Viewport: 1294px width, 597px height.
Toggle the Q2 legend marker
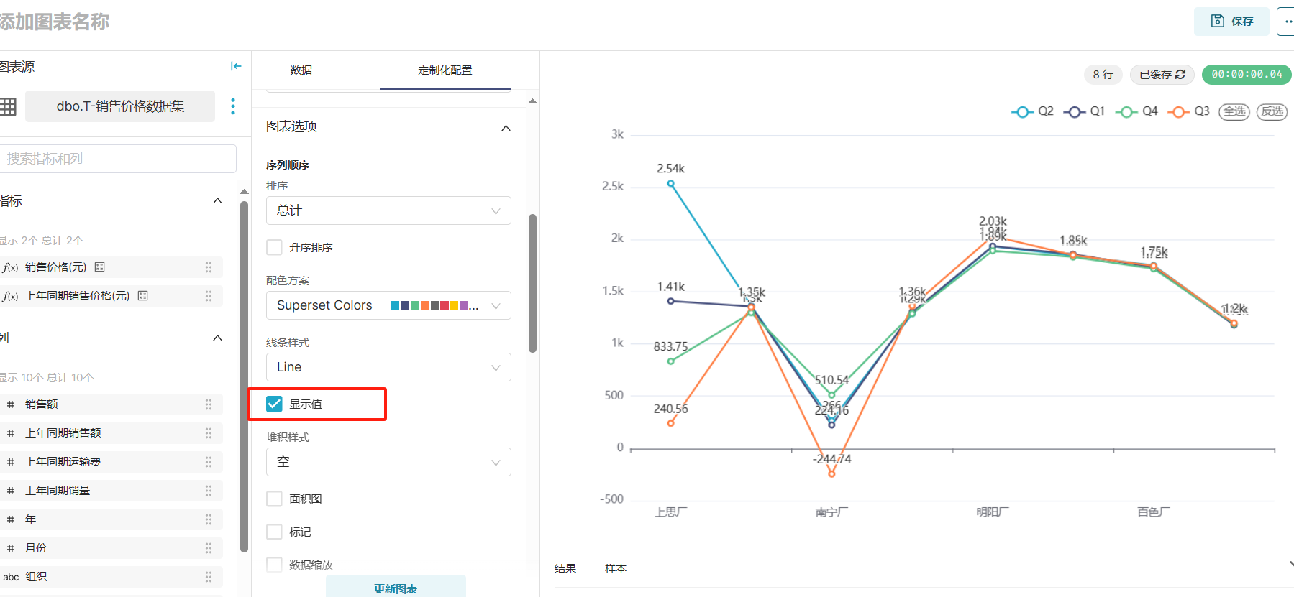point(1022,112)
